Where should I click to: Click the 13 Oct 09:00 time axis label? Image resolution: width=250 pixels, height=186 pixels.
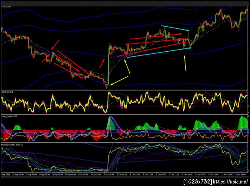click(x=240, y=174)
